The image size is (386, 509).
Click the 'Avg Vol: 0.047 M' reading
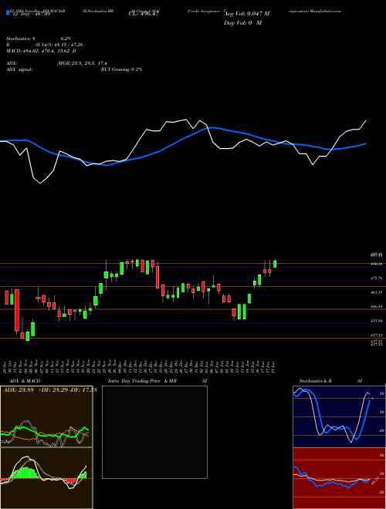click(x=246, y=14)
